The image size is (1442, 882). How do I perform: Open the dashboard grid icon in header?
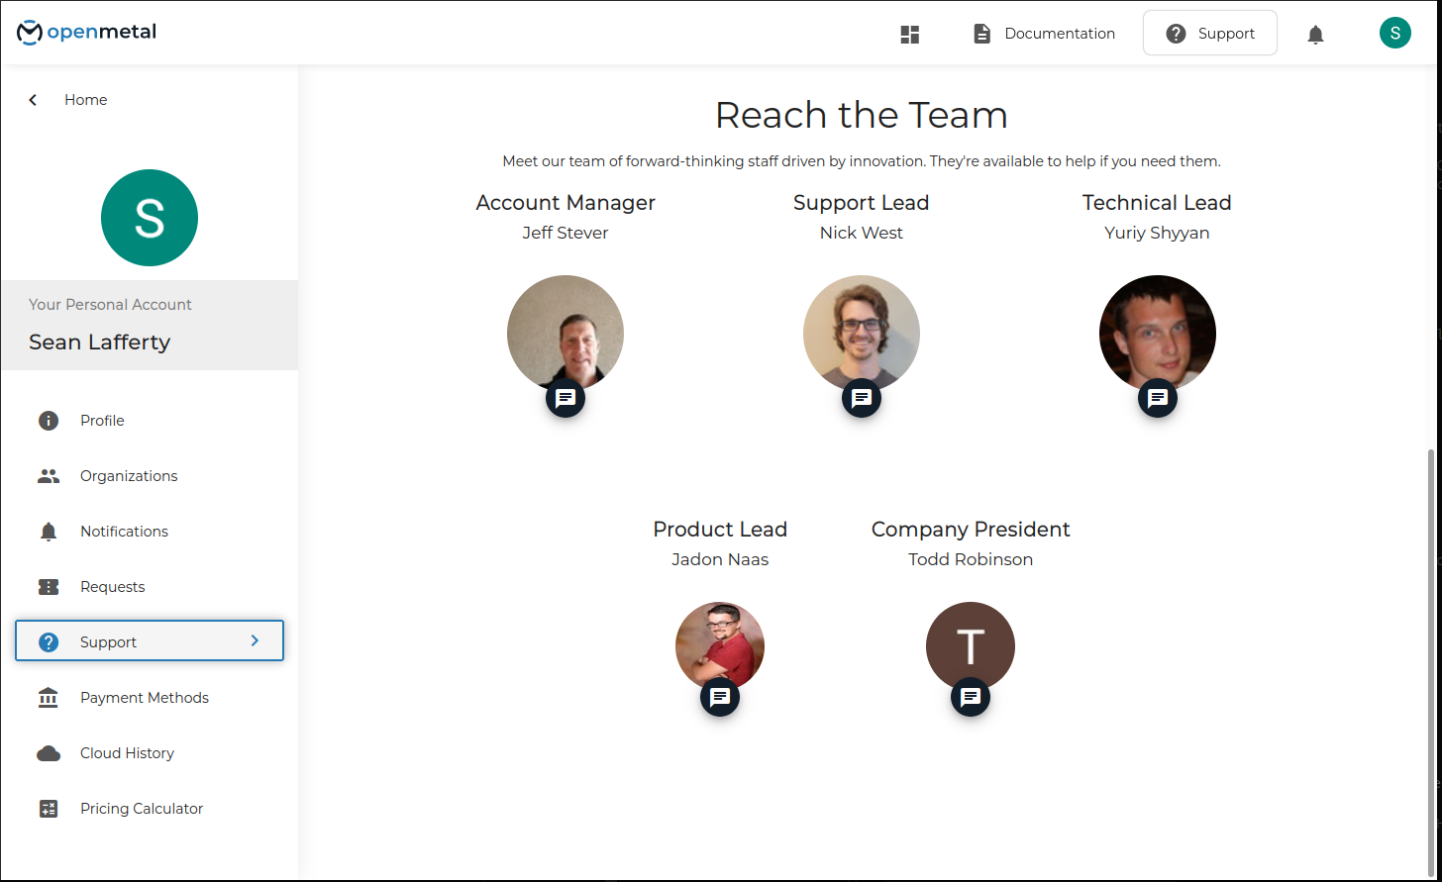pos(910,35)
